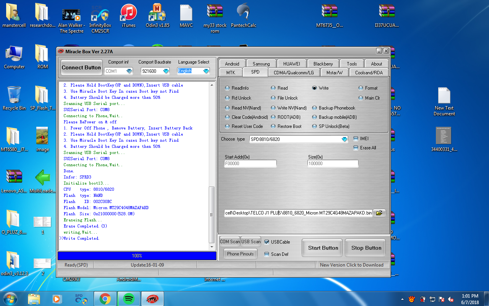Open the file browse folder icon
Image resolution: width=489 pixels, height=306 pixels.
click(379, 213)
